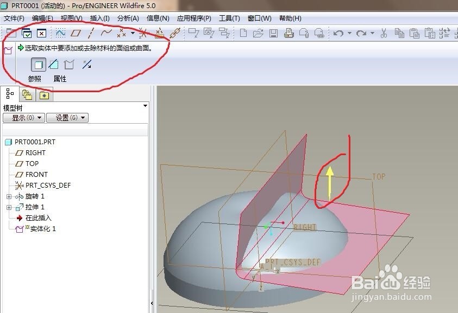Select the FRONT datum plane in tree

pyautogui.click(x=32, y=175)
